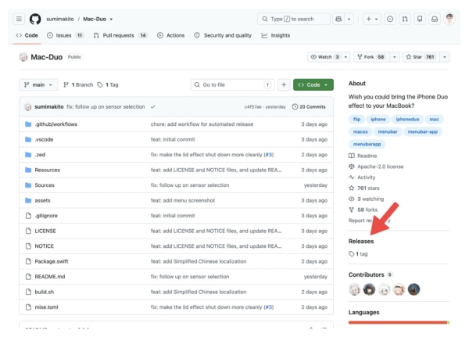The height and width of the screenshot is (337, 469).
Task: Click the Languages color bar
Action: (399, 322)
